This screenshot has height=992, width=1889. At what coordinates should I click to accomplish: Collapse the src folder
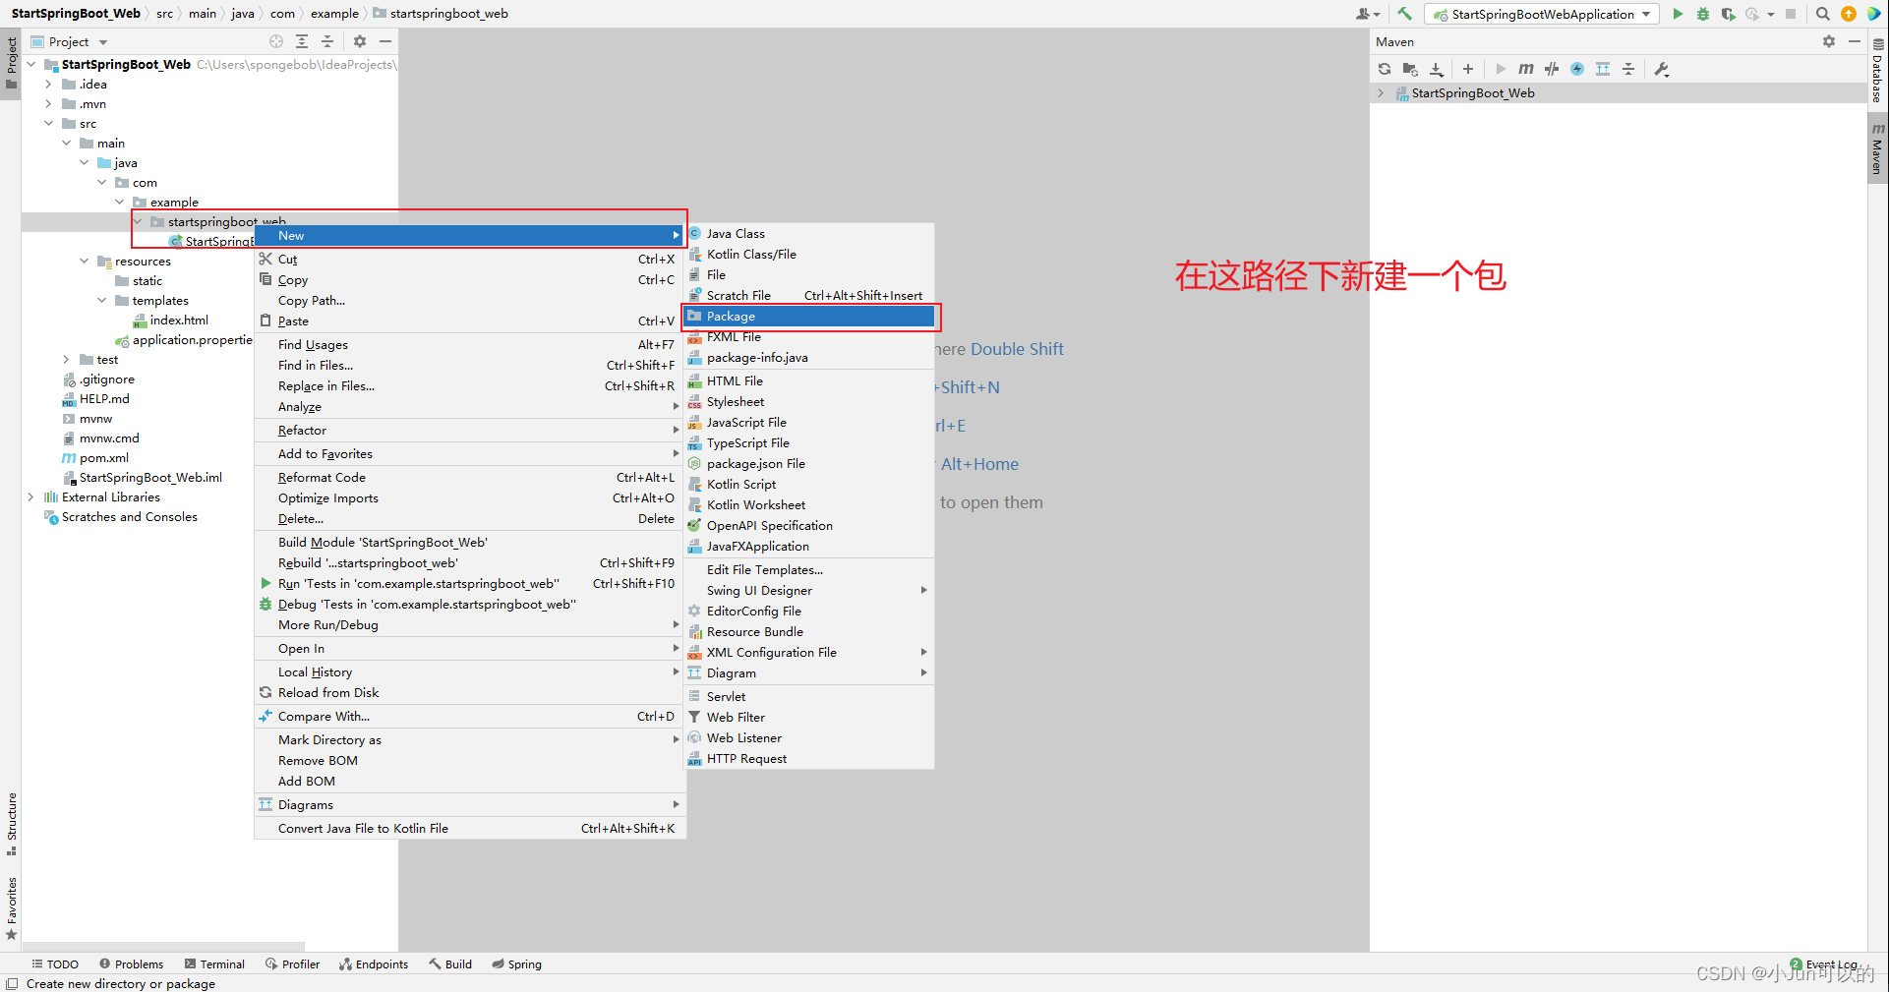pyautogui.click(x=48, y=124)
